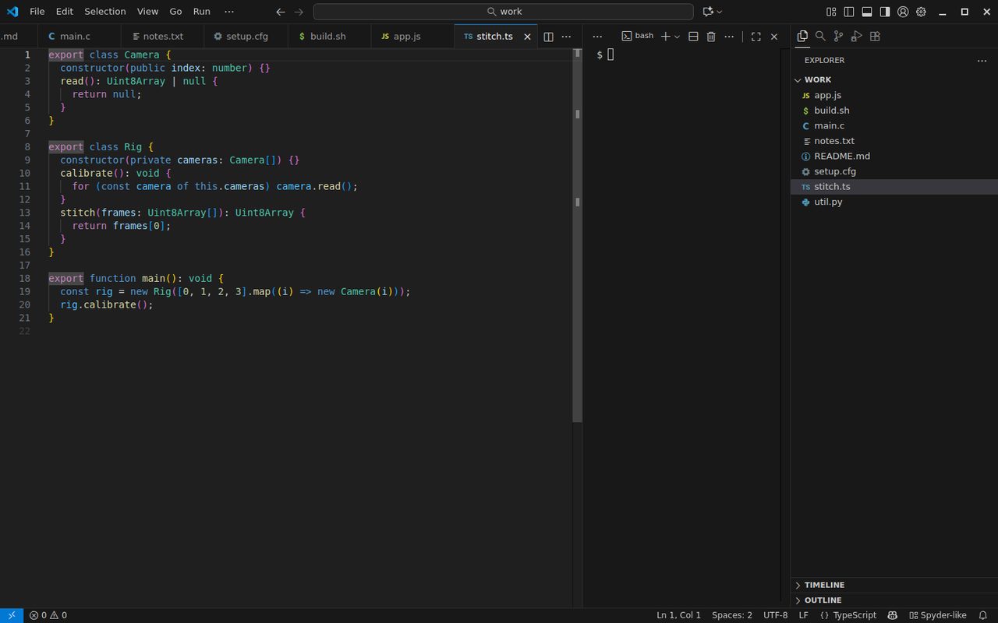This screenshot has height=623, width=998.
Task: Open the Manage gear icon
Action: click(921, 12)
